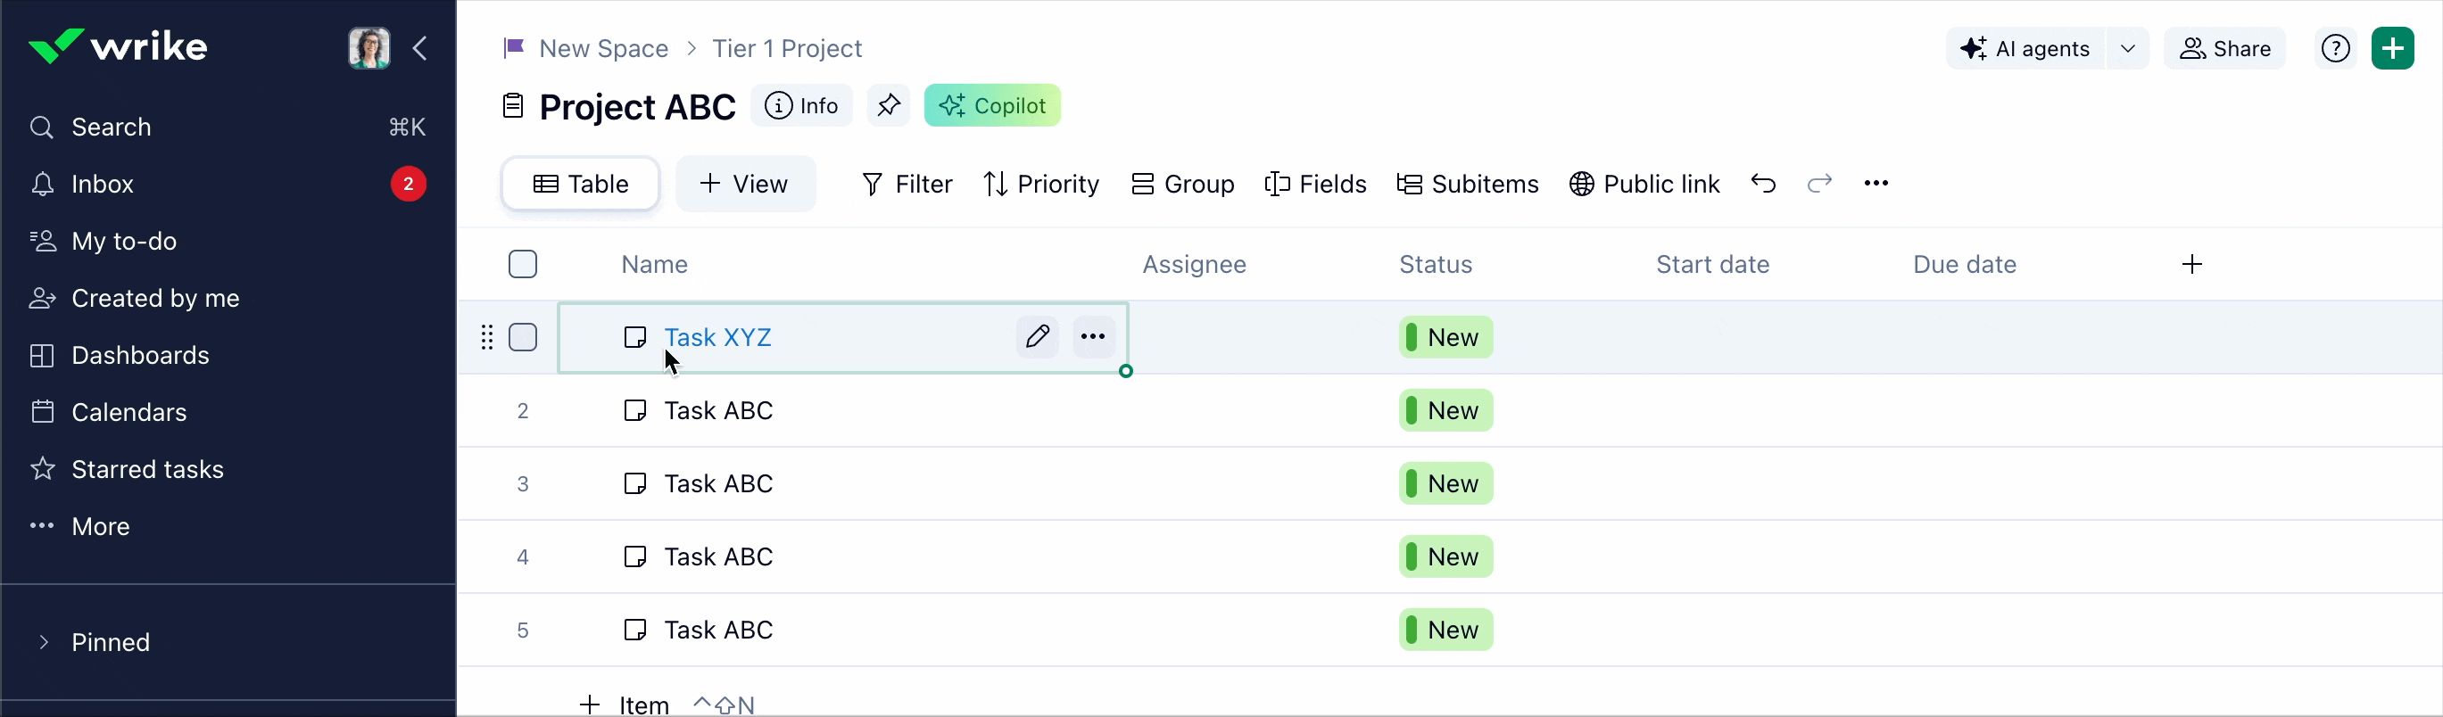Click the Share button

point(2225,48)
